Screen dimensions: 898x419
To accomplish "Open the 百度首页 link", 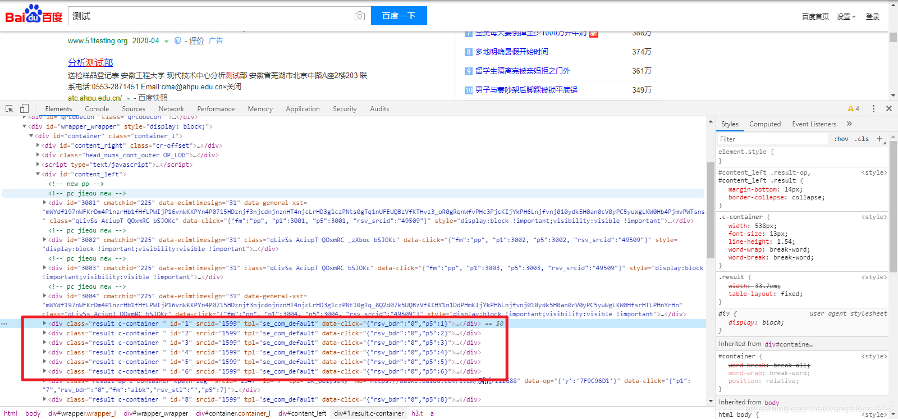I will pyautogui.click(x=815, y=17).
